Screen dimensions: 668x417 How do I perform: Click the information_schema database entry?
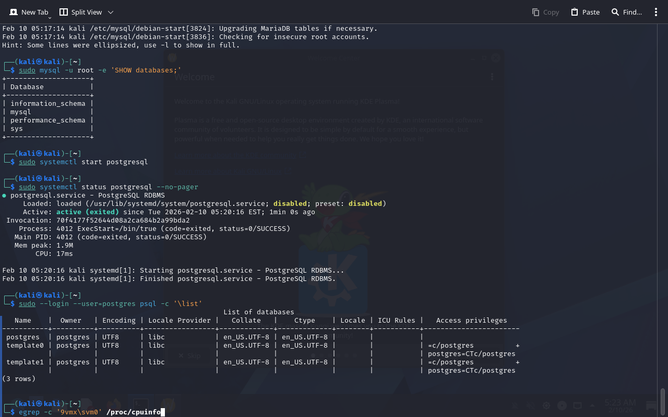pos(47,104)
